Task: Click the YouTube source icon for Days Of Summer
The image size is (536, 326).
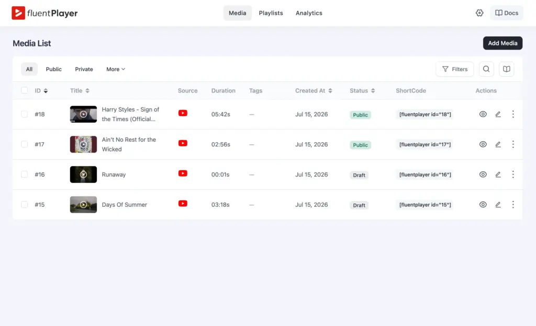Action: click(183, 204)
